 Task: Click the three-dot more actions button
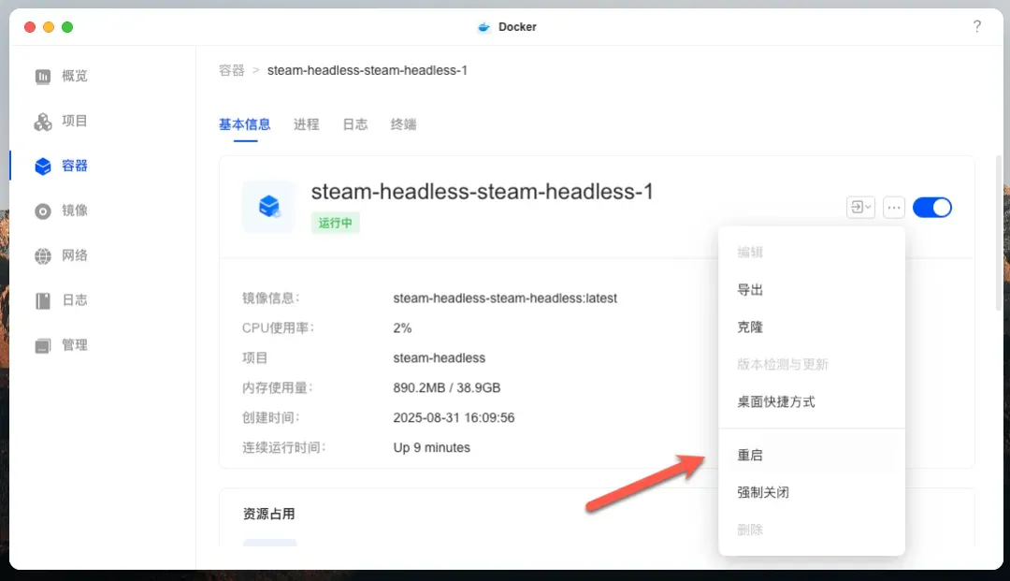(x=894, y=207)
